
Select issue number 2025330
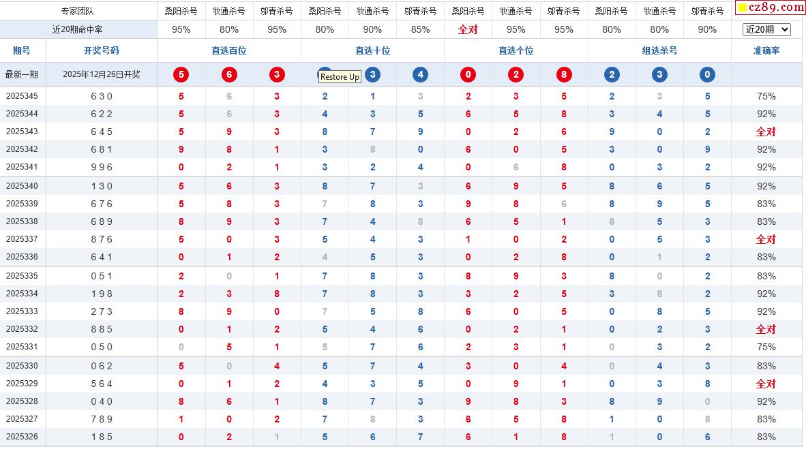22,366
